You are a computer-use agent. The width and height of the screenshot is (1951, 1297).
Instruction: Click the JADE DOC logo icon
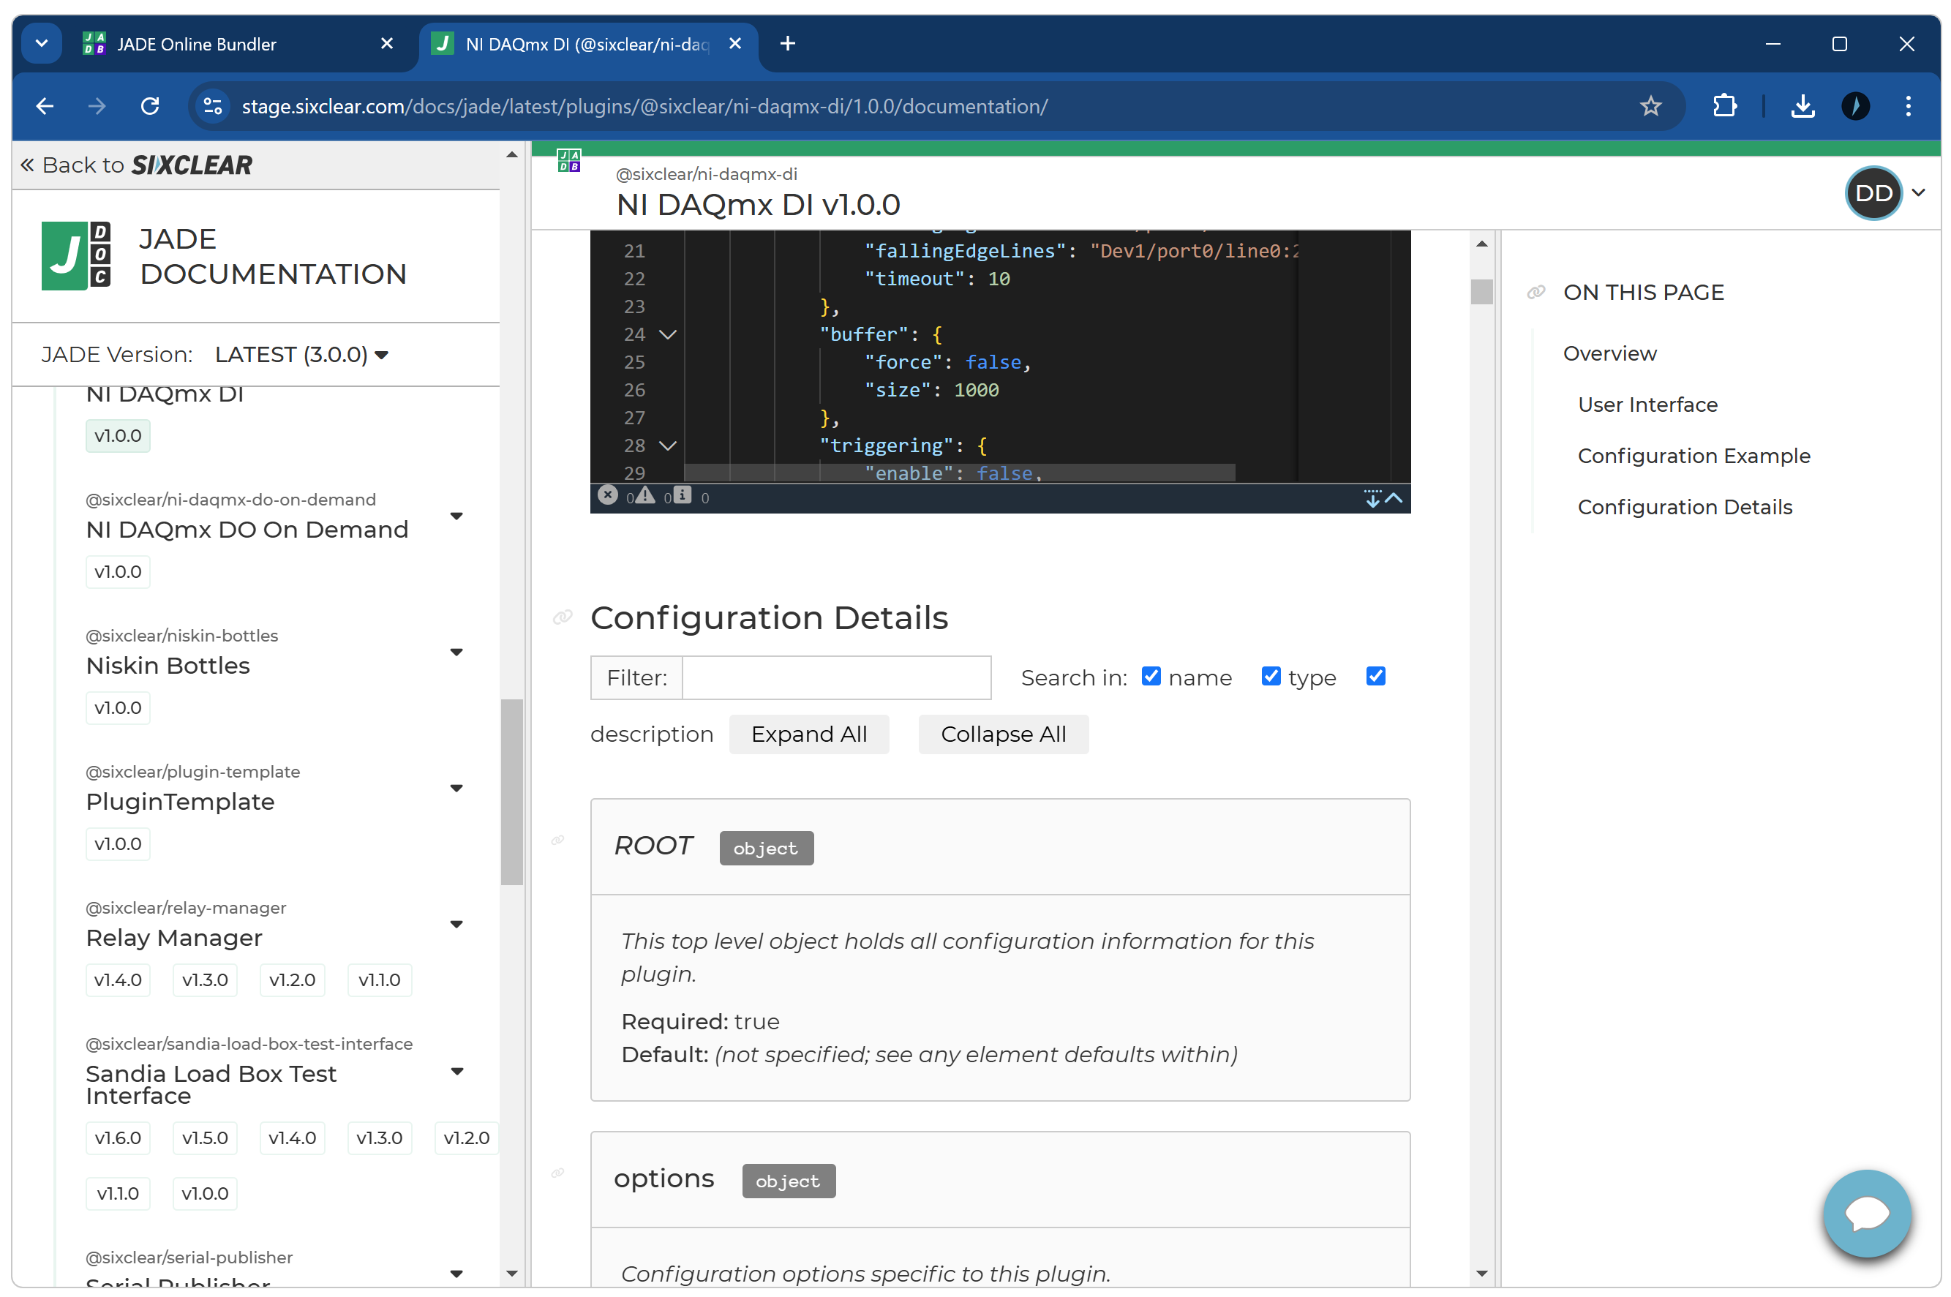76,255
